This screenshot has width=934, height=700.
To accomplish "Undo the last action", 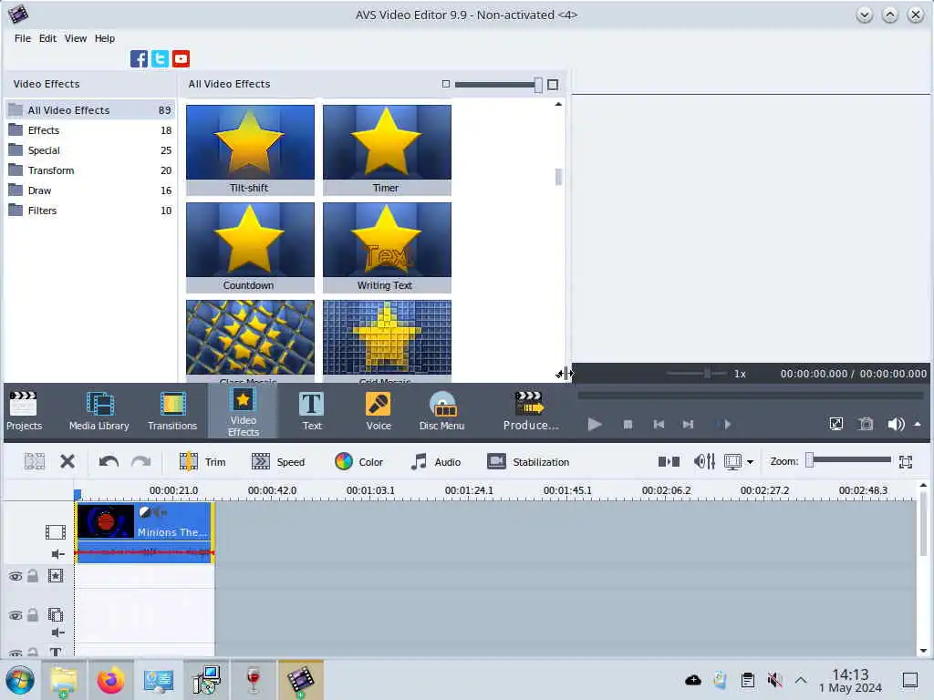I will tap(109, 461).
